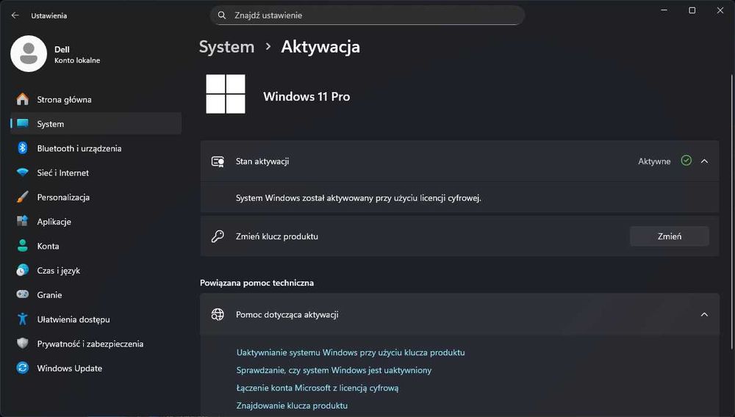
Task: Go to Czas i język settings
Action: (x=58, y=270)
